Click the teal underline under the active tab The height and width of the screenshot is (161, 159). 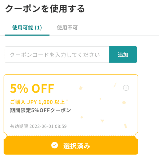(27, 35)
